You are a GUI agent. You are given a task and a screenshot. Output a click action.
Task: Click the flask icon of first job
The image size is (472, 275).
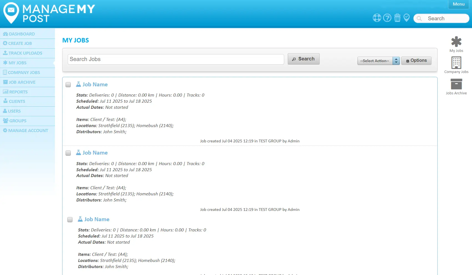point(79,84)
